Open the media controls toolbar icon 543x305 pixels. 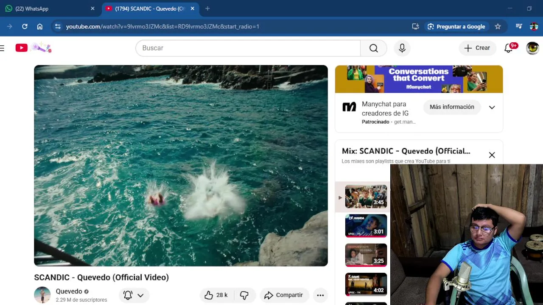(x=519, y=26)
